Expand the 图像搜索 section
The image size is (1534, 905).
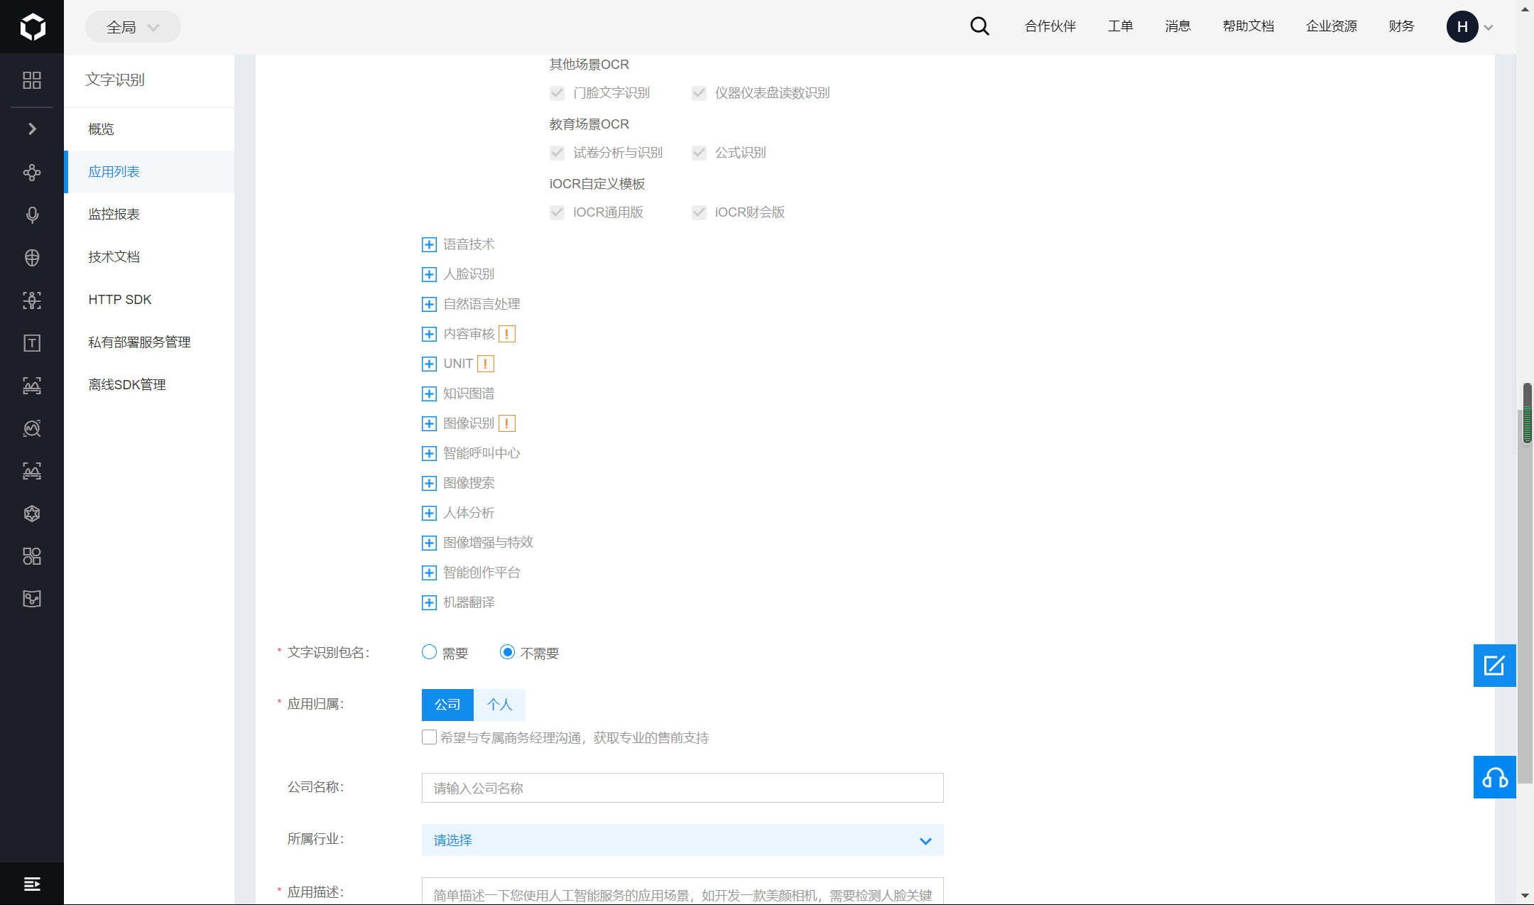pos(429,484)
